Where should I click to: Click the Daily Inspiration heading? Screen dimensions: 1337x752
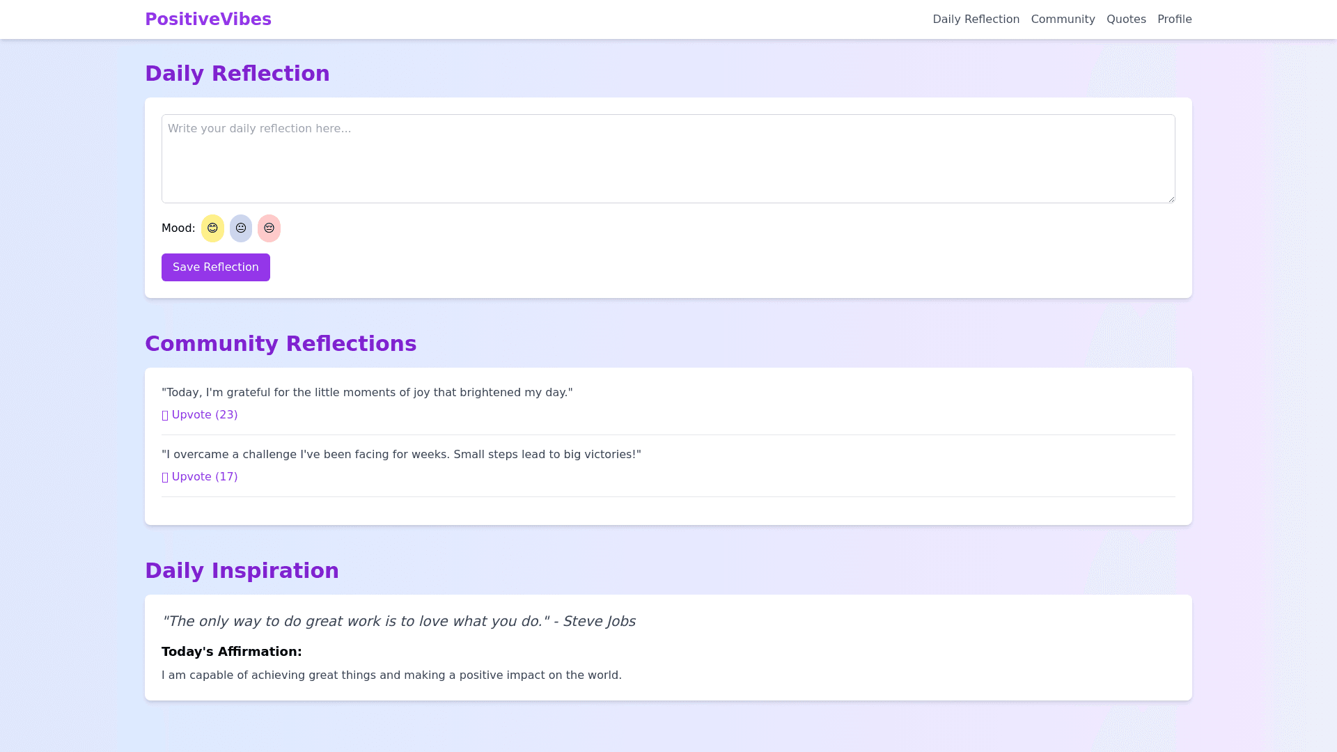click(242, 571)
